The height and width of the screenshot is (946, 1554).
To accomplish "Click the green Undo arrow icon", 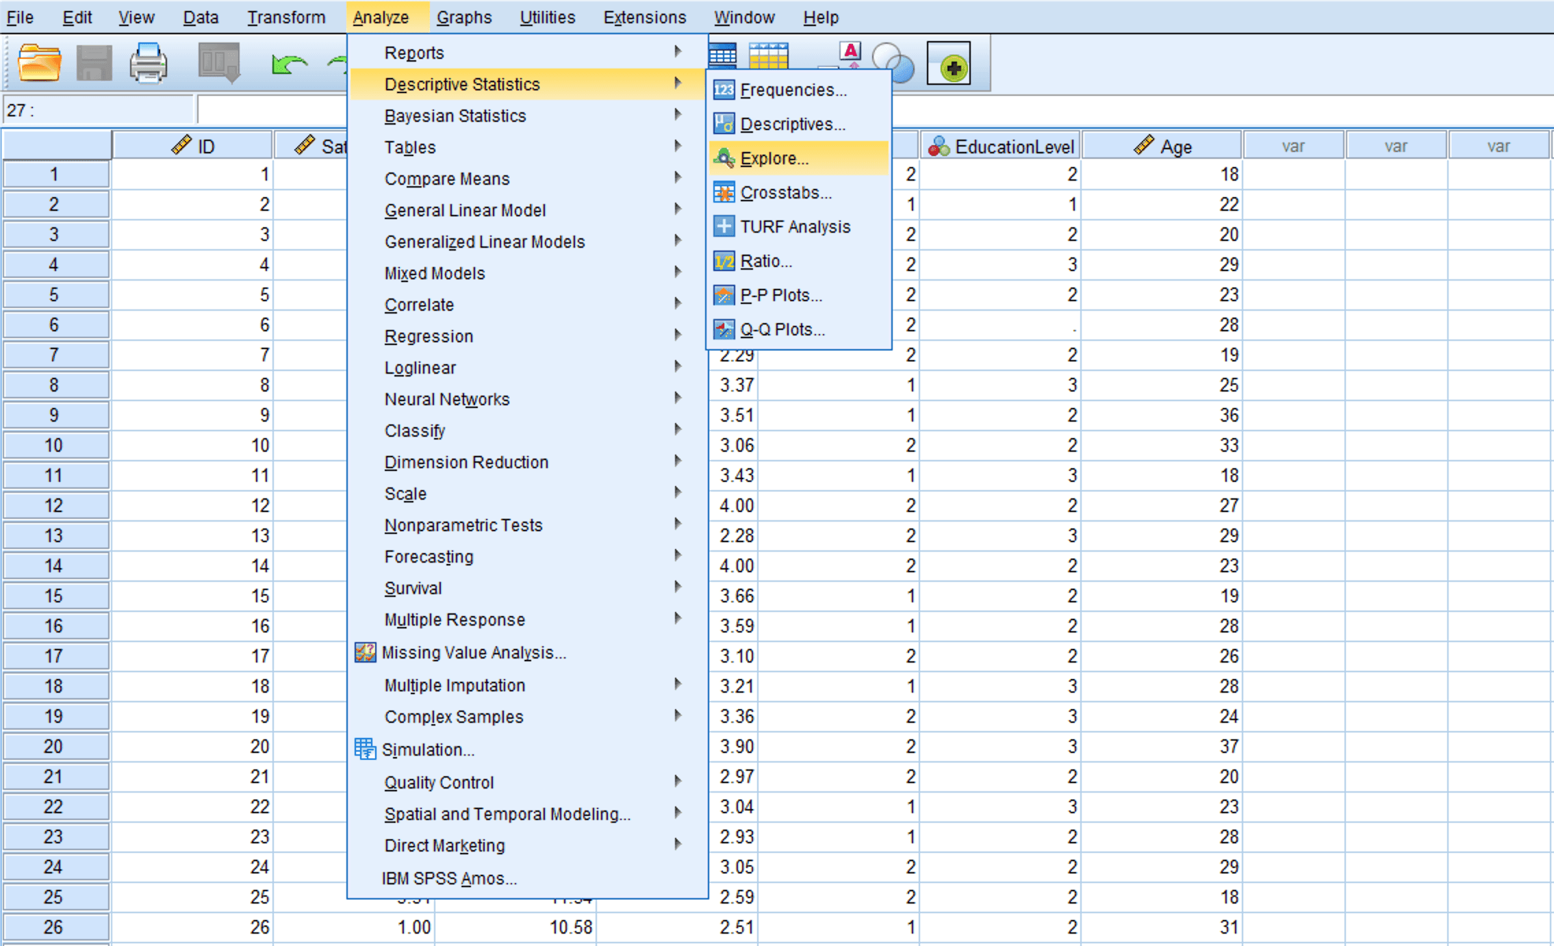I will 289,66.
